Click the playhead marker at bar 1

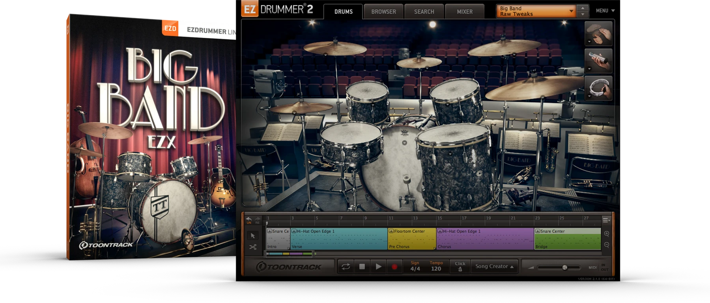tap(267, 223)
